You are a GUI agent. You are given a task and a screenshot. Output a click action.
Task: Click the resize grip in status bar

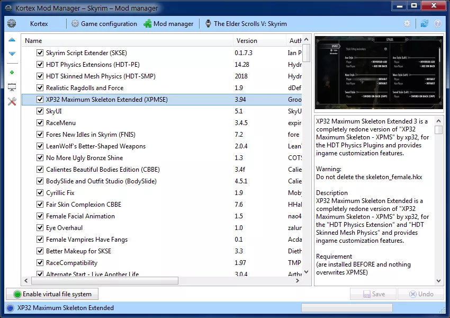coord(442,310)
